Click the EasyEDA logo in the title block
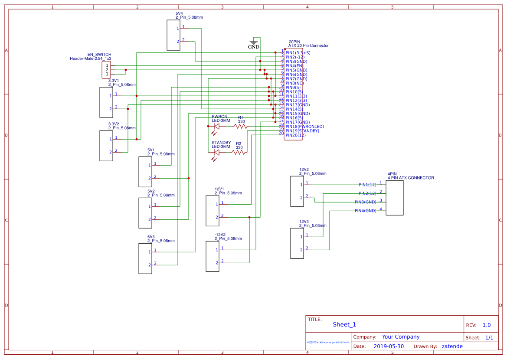Image resolution: width=507 pixels, height=359 pixels. pos(327,343)
